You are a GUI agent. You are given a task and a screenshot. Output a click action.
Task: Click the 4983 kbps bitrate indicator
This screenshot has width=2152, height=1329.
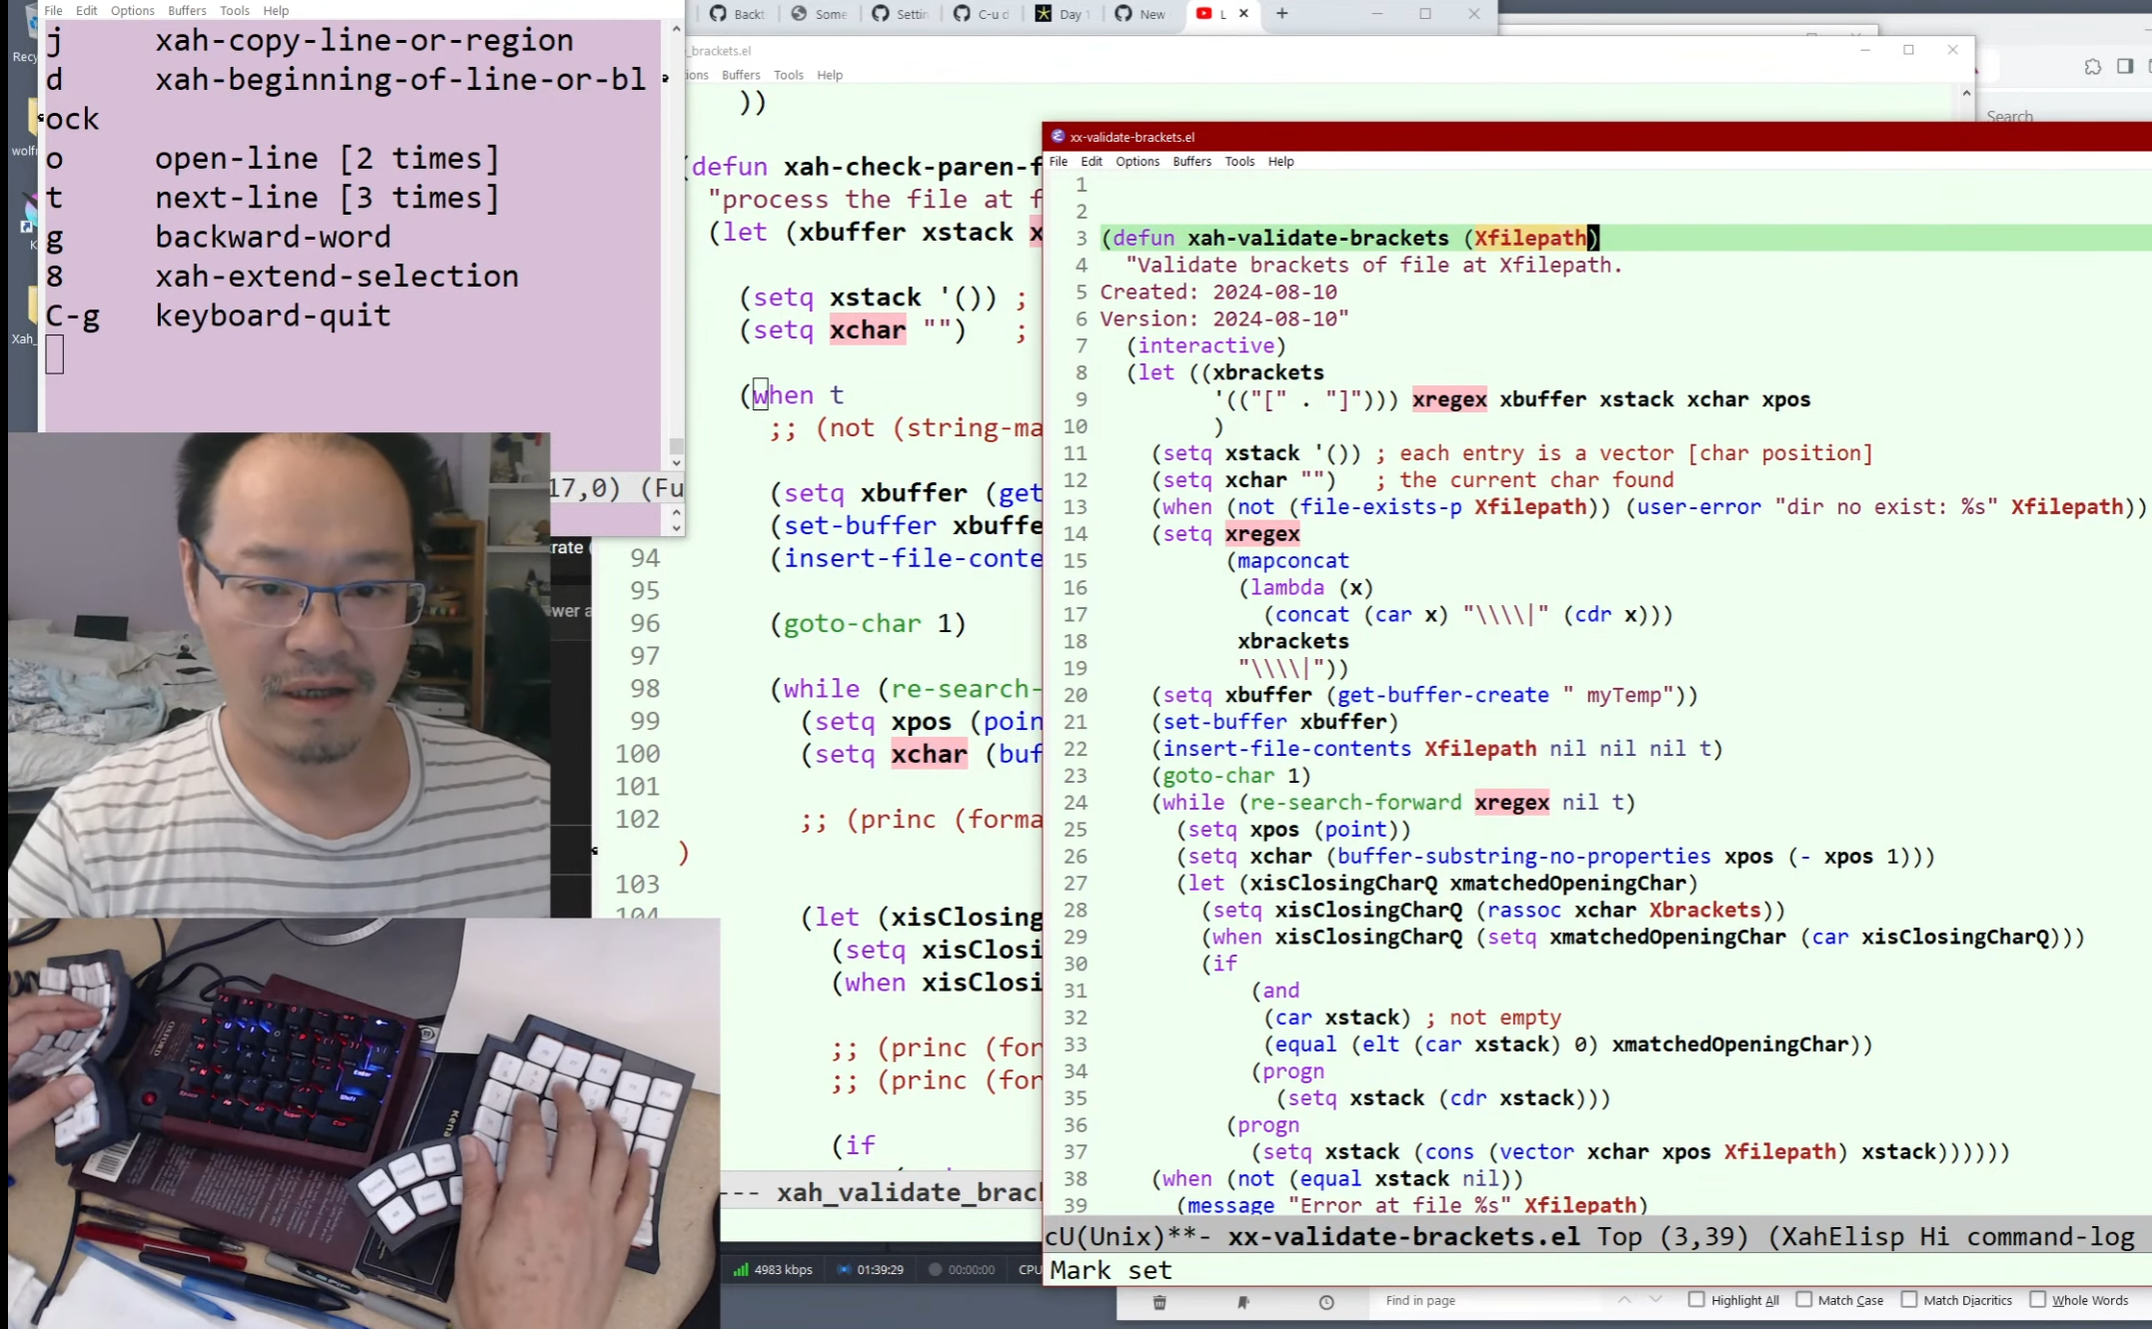point(773,1270)
